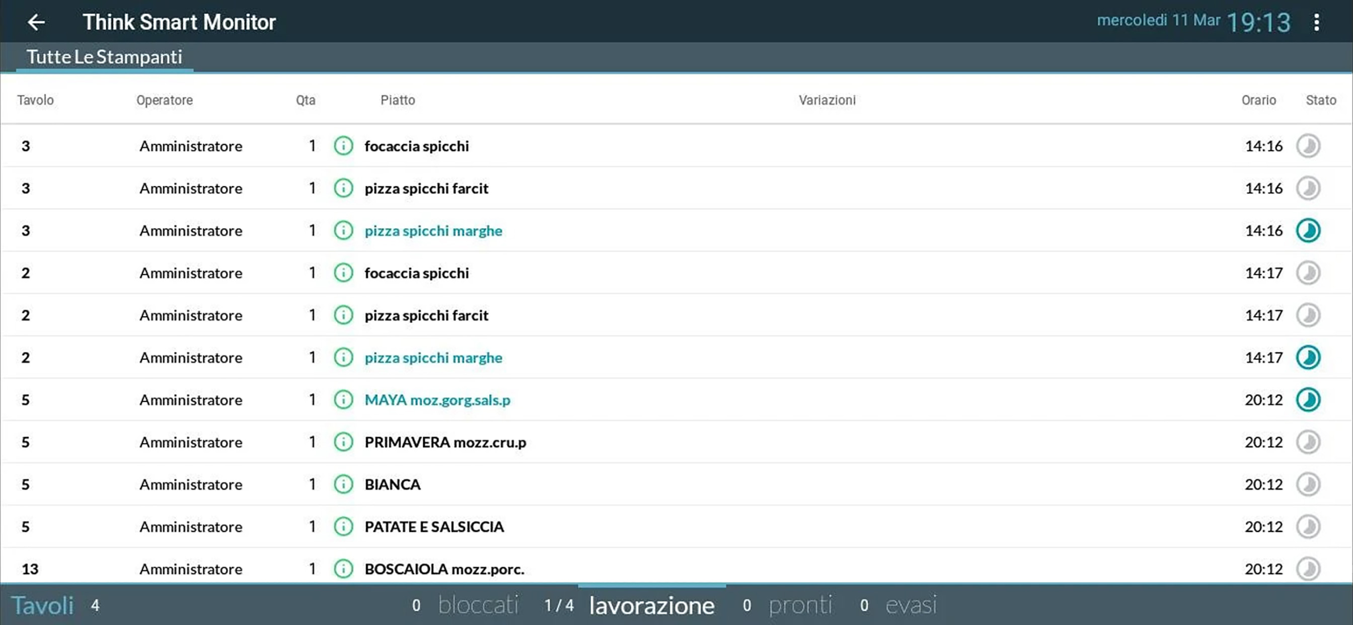Open info for table 2 focaccia spicchi

click(x=343, y=273)
